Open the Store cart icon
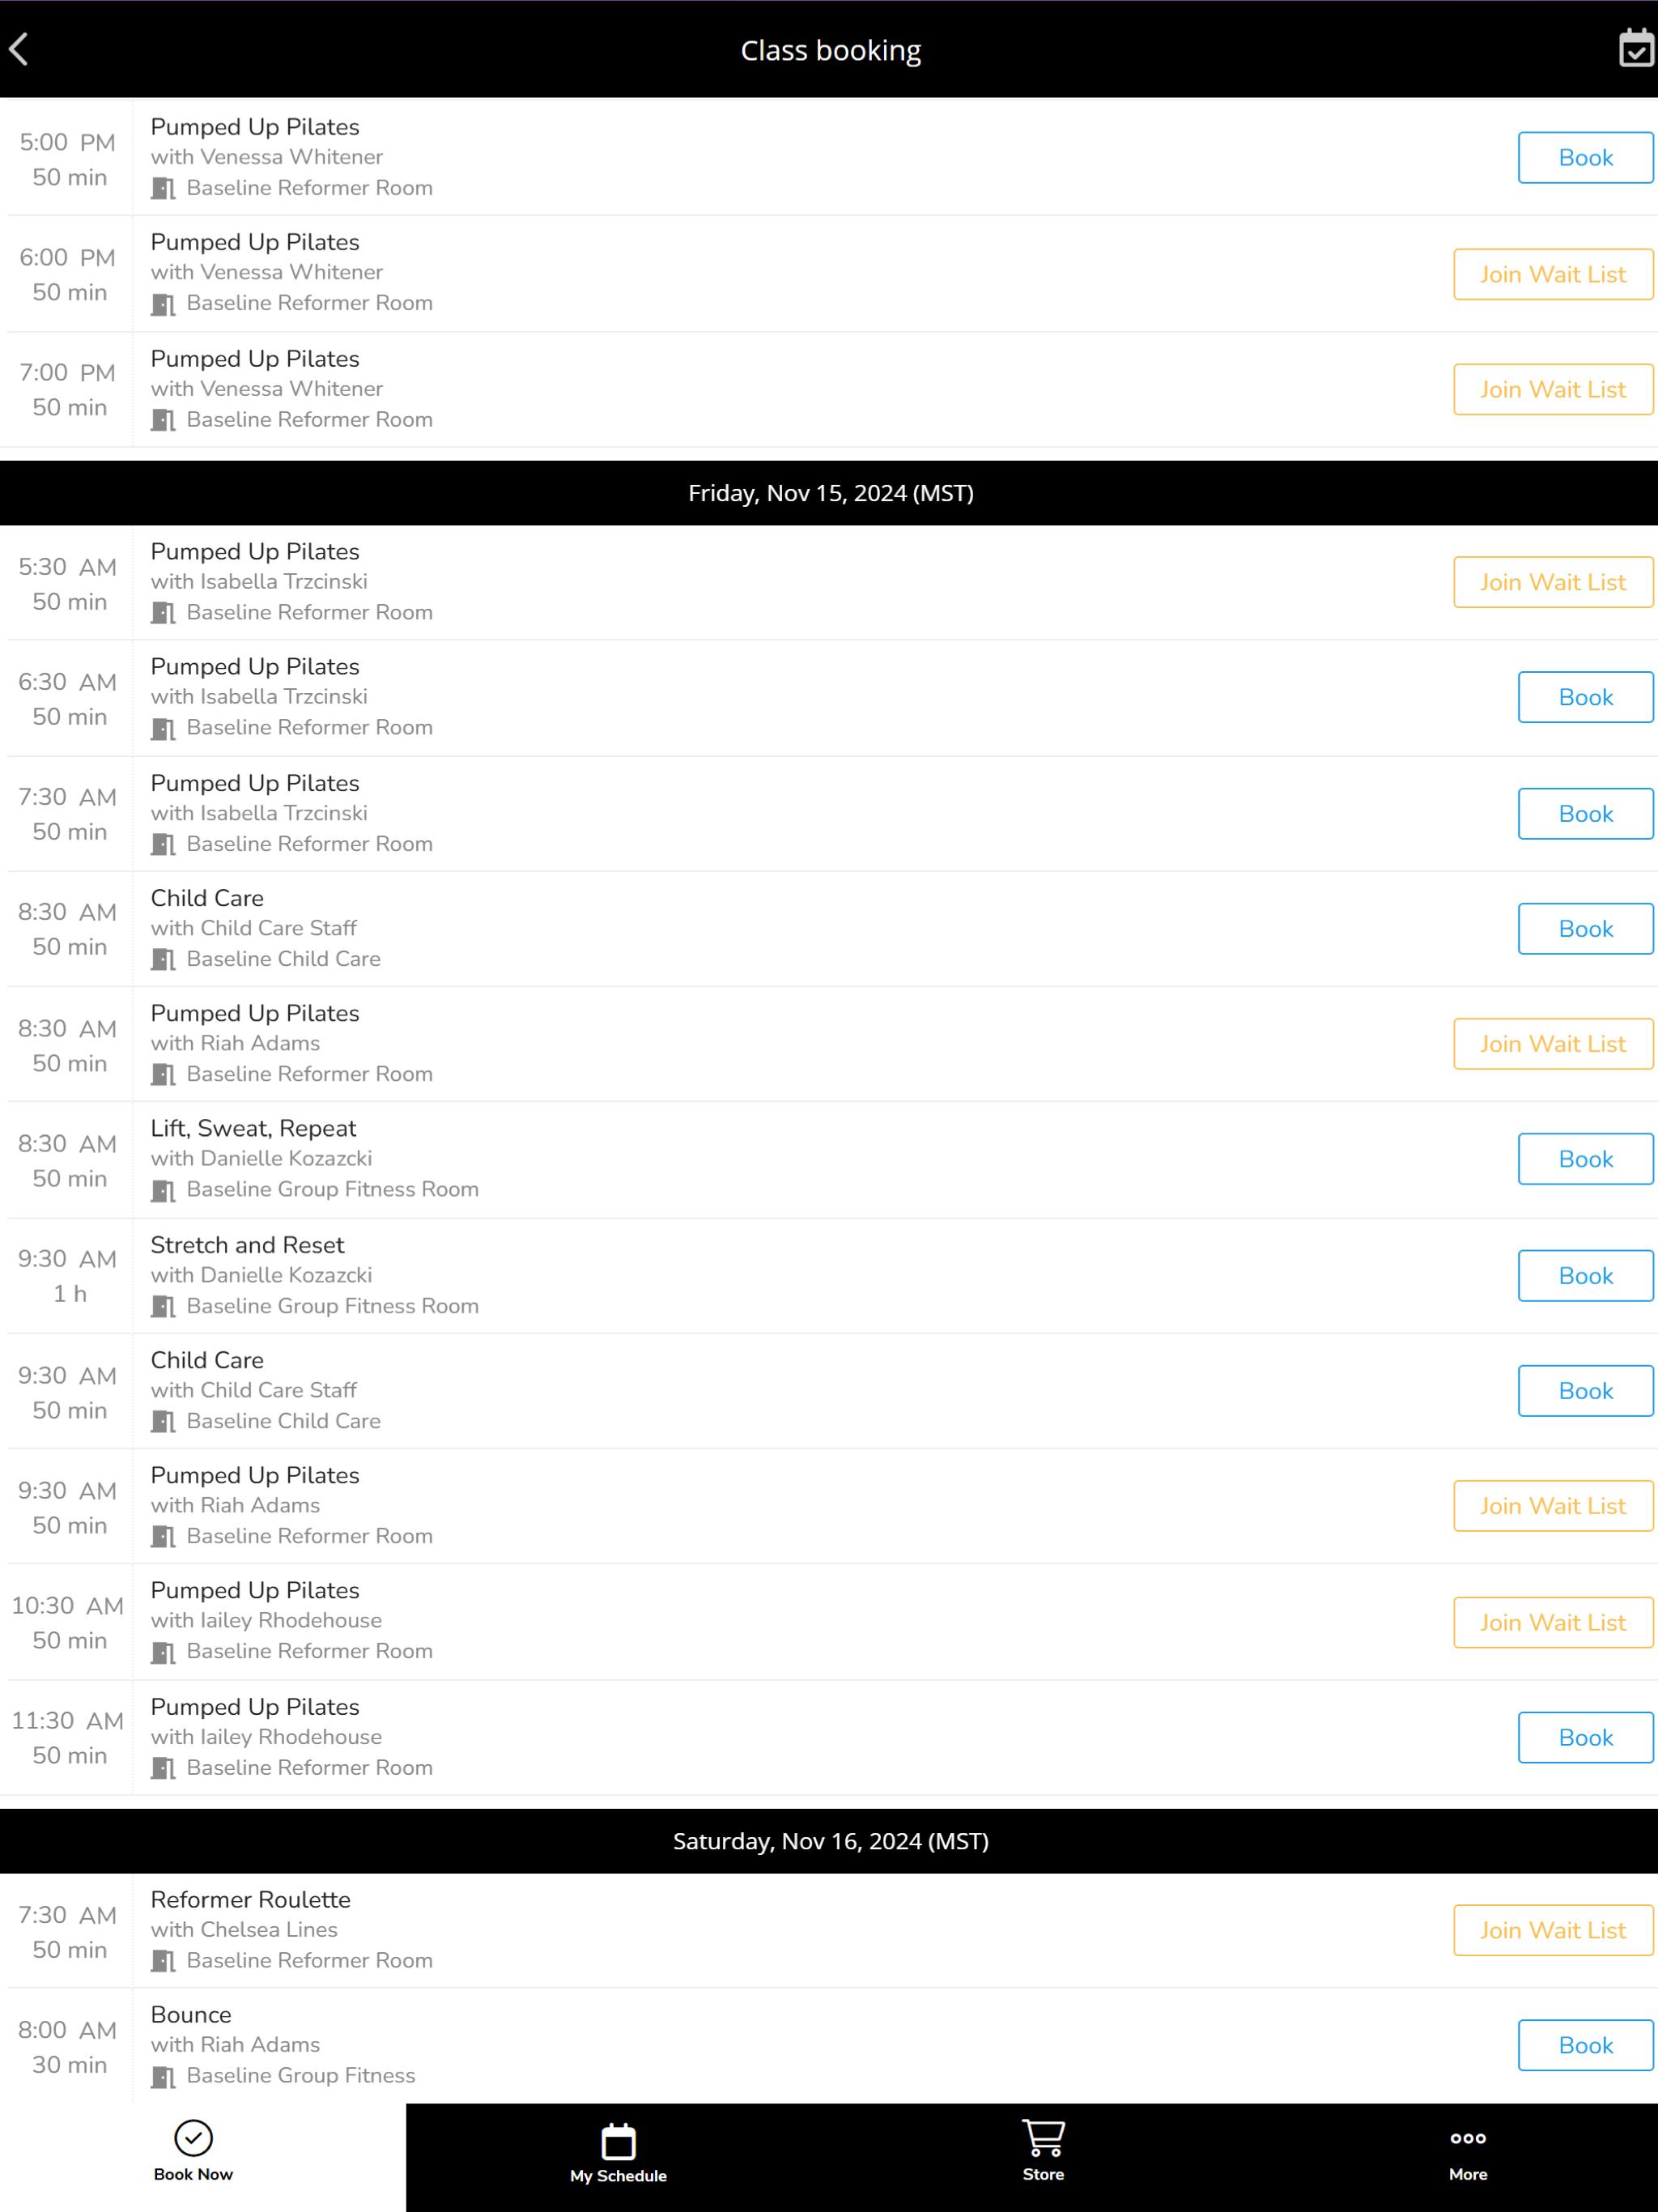The image size is (1658, 2212). click(x=1043, y=2138)
